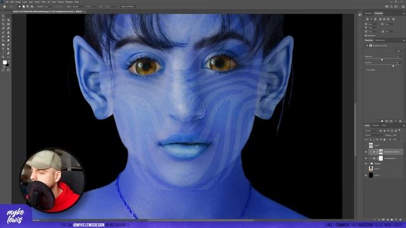406x228 pixels.
Task: Open the Paragraph panel flyout menu
Action: click(x=404, y=13)
